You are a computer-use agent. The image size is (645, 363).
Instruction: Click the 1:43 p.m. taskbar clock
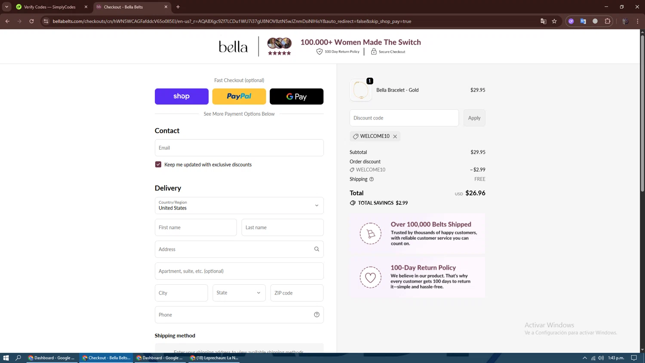[x=616, y=358]
